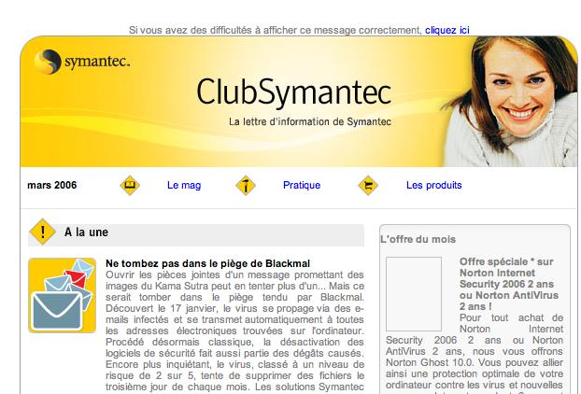This screenshot has width=581, height=394.
Task: Open the Le mag section link
Action: coord(184,185)
